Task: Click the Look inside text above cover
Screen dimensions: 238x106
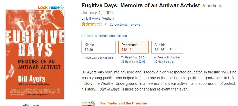Action: point(49,7)
